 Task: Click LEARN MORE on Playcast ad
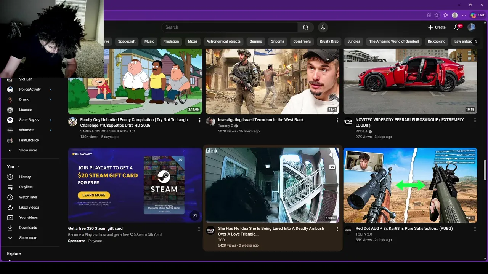pos(94,195)
